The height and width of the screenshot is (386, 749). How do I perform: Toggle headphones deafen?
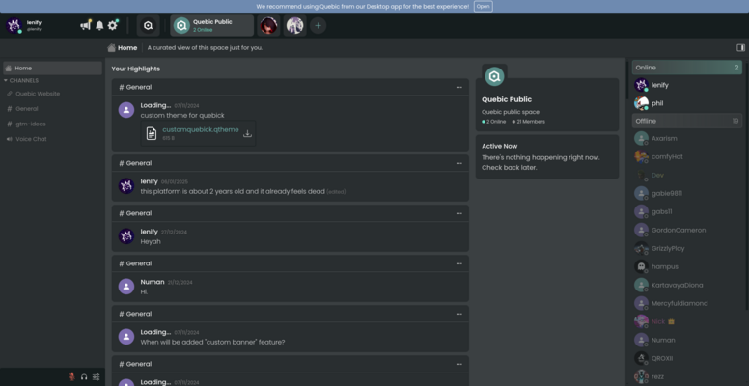[x=84, y=377]
